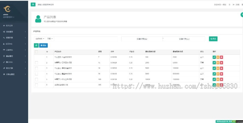Click the 产品名称 column header
This screenshot has width=243, height=123.
point(58,51)
